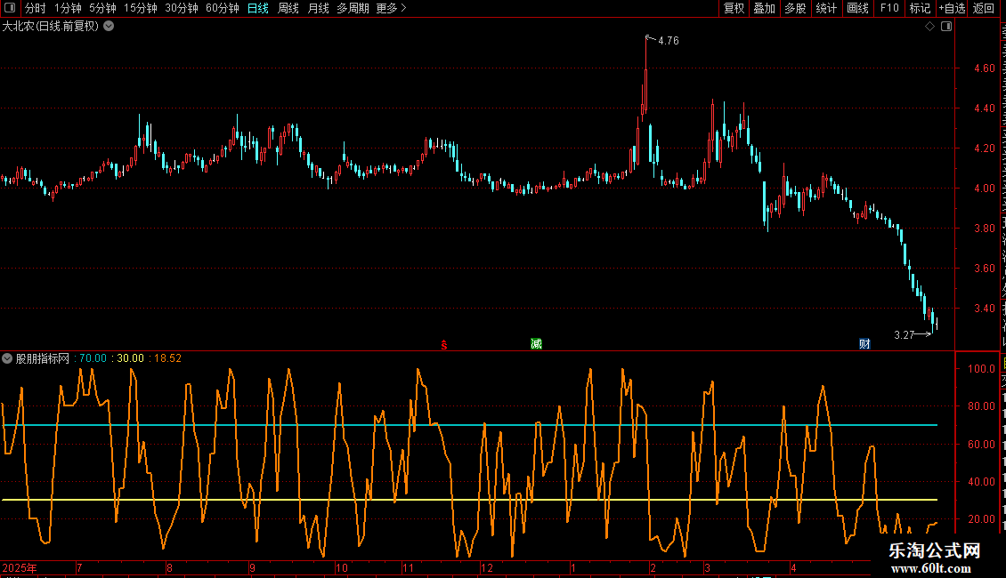Expand the 股朋指标网 indicator dropdown

click(x=7, y=358)
